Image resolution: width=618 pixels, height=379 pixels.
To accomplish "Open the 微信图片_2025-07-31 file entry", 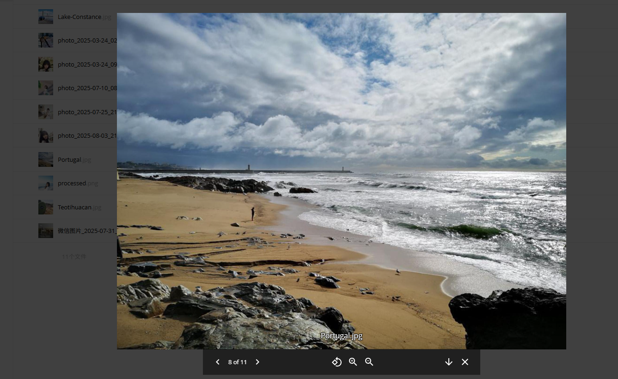I will pyautogui.click(x=87, y=231).
